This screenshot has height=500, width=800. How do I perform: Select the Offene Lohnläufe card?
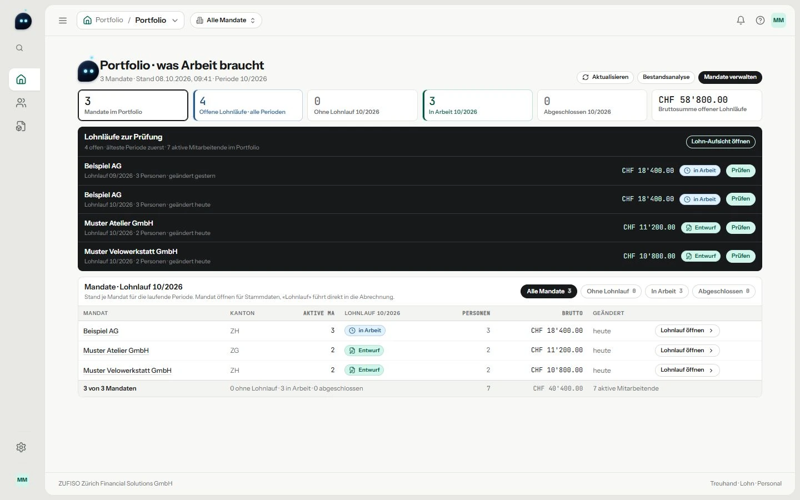coord(248,105)
